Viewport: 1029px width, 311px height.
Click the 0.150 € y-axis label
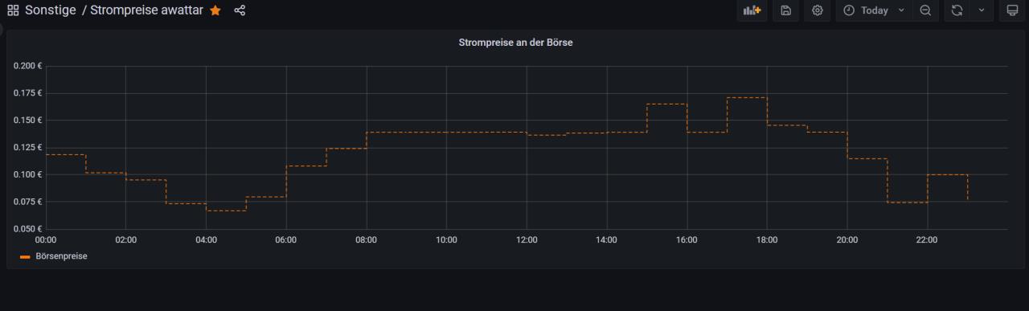pos(28,121)
